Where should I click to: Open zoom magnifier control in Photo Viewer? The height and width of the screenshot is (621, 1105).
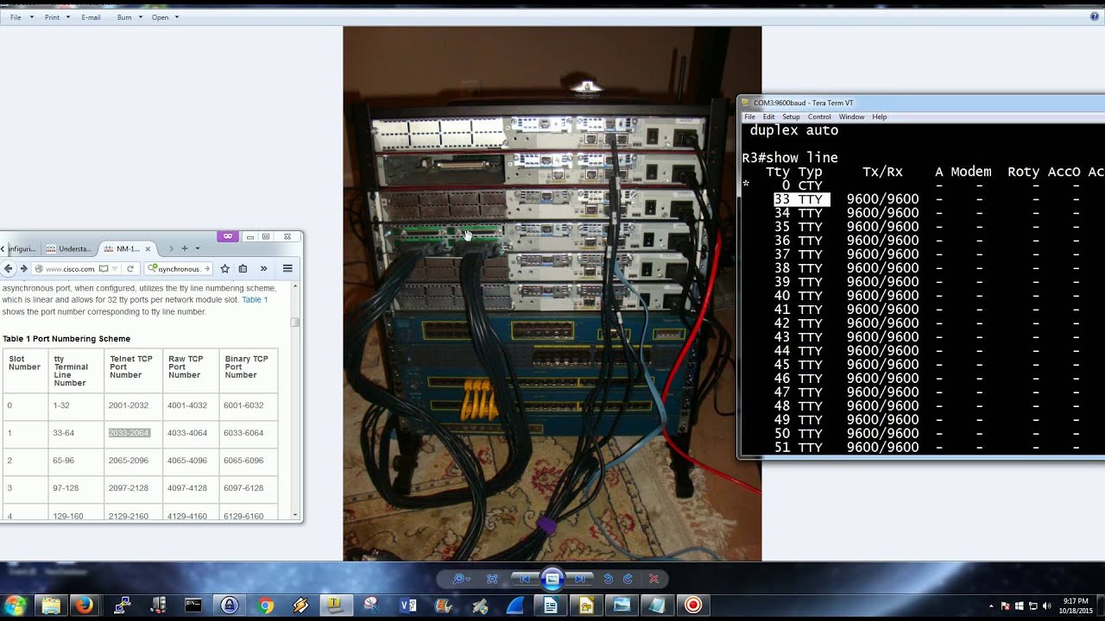coord(461,579)
